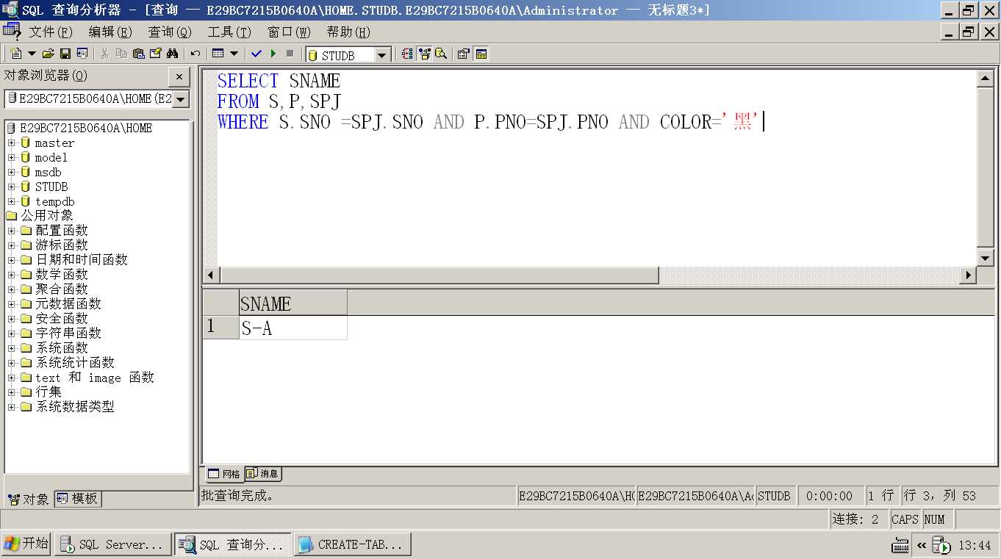The image size is (1001, 559).
Task: Toggle the Show Results Pane icon
Action: pyautogui.click(x=481, y=54)
